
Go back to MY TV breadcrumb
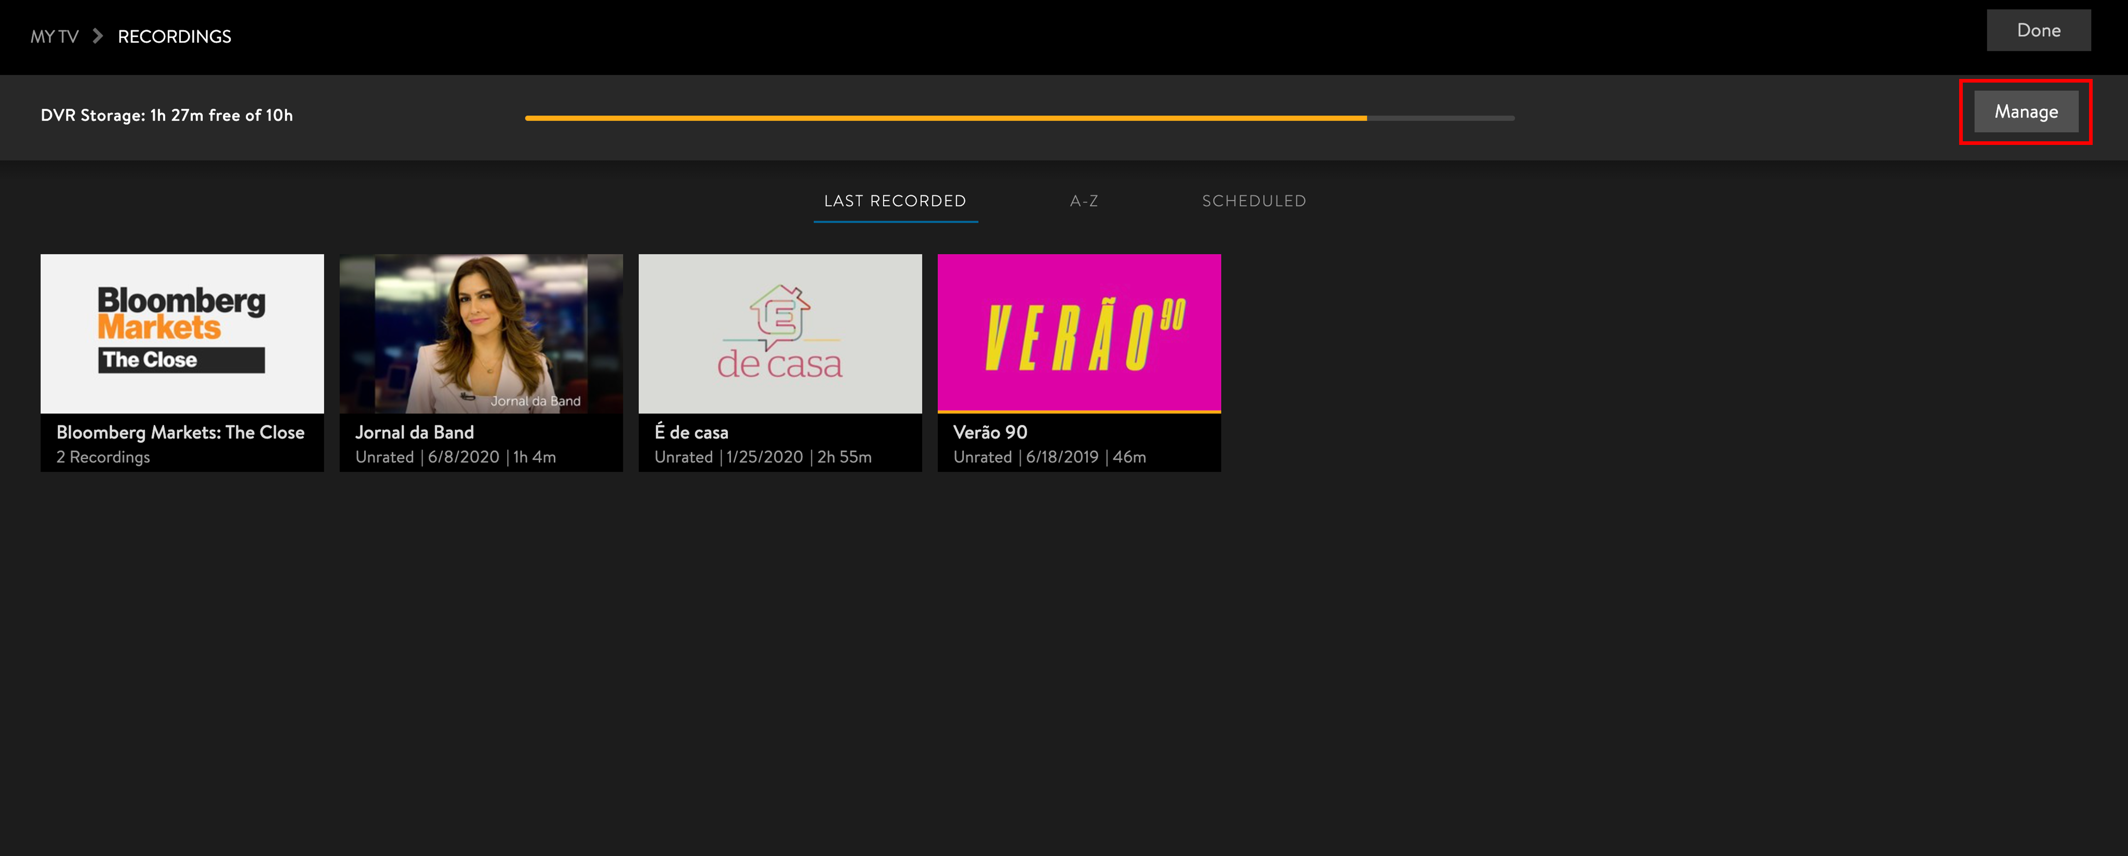point(55,36)
